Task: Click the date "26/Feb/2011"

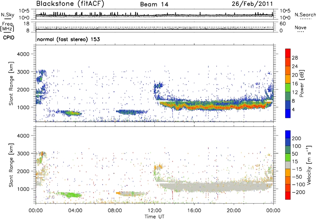Action: (252, 4)
